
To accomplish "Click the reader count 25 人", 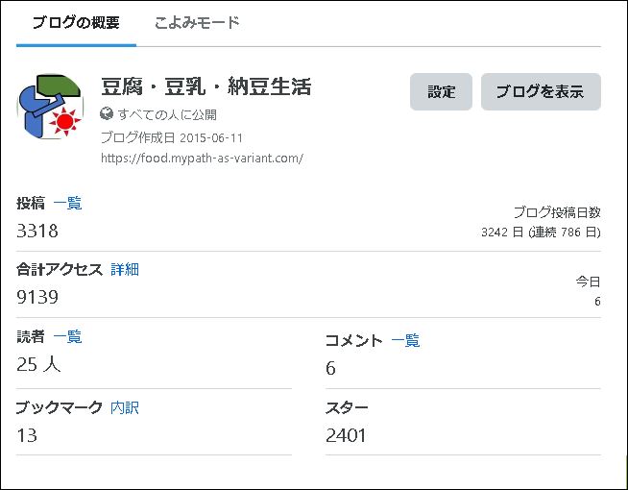I will tap(38, 364).
